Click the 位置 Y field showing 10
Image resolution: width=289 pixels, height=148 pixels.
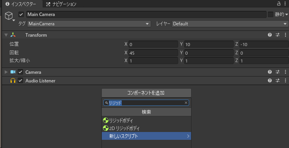[x=209, y=44]
